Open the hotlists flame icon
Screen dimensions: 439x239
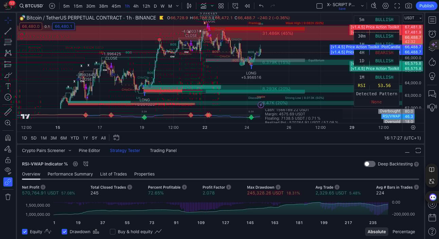click(432, 62)
